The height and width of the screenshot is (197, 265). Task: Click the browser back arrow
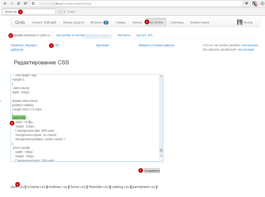pyautogui.click(x=5, y=3)
